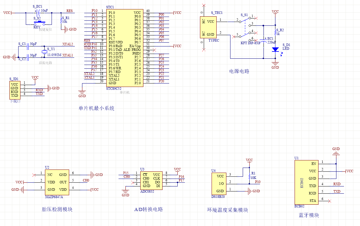Click the no-connect cross on ADC0832 CH1 pin

[132, 182]
